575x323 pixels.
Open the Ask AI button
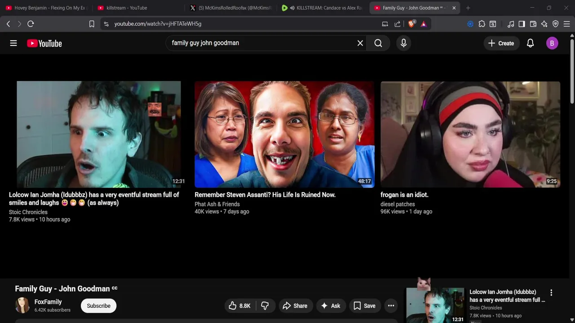331,306
